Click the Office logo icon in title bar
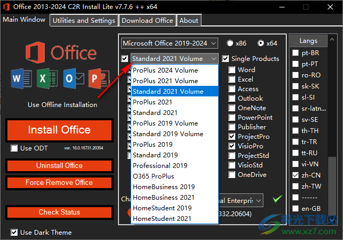Viewport: 343px width, 240px height. [6, 7]
